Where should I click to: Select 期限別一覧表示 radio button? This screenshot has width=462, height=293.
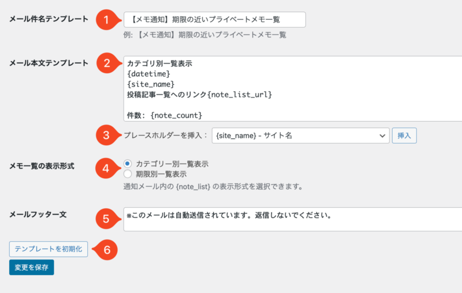128,174
